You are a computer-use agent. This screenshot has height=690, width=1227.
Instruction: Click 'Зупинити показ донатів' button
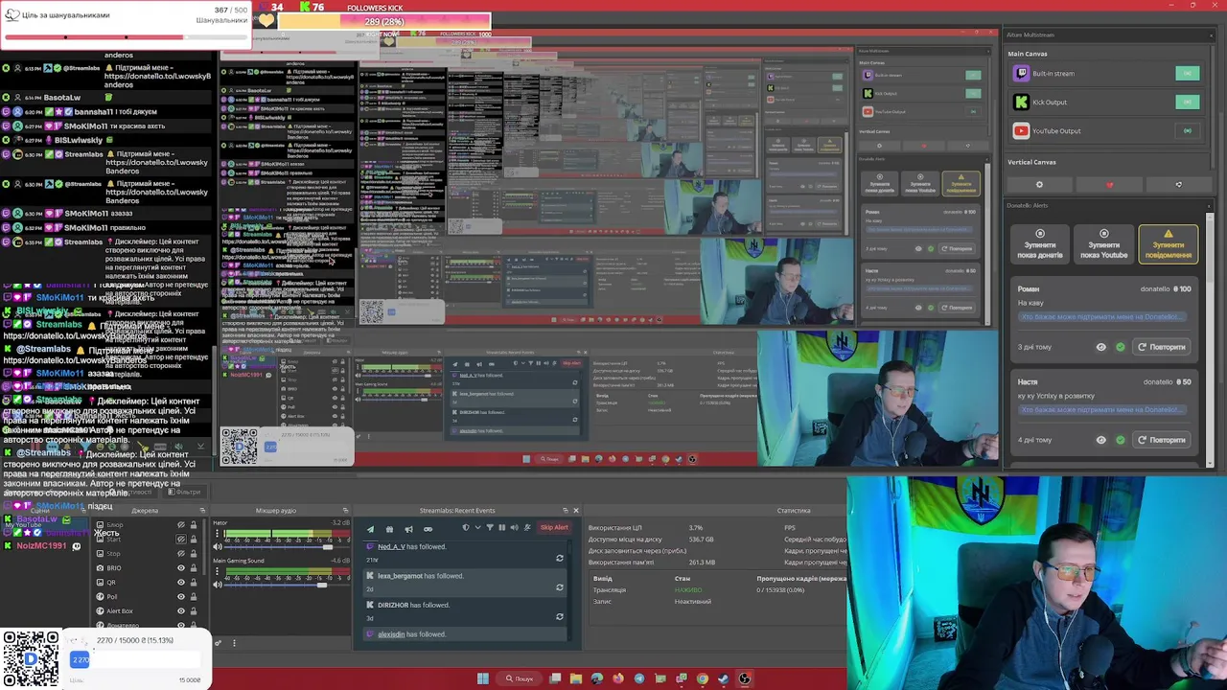(x=1040, y=244)
